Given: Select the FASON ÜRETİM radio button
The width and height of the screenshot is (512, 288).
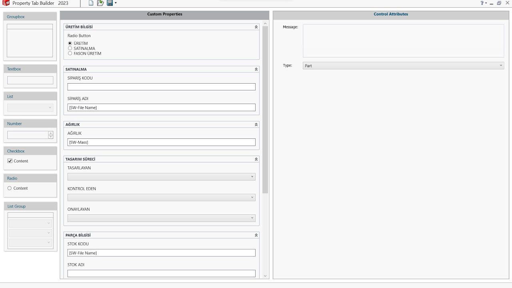Looking at the screenshot, I should (70, 53).
